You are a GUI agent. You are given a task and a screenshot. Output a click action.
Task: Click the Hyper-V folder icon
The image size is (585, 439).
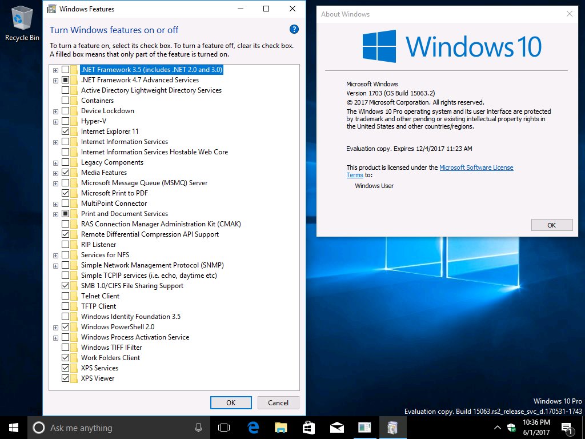[74, 121]
